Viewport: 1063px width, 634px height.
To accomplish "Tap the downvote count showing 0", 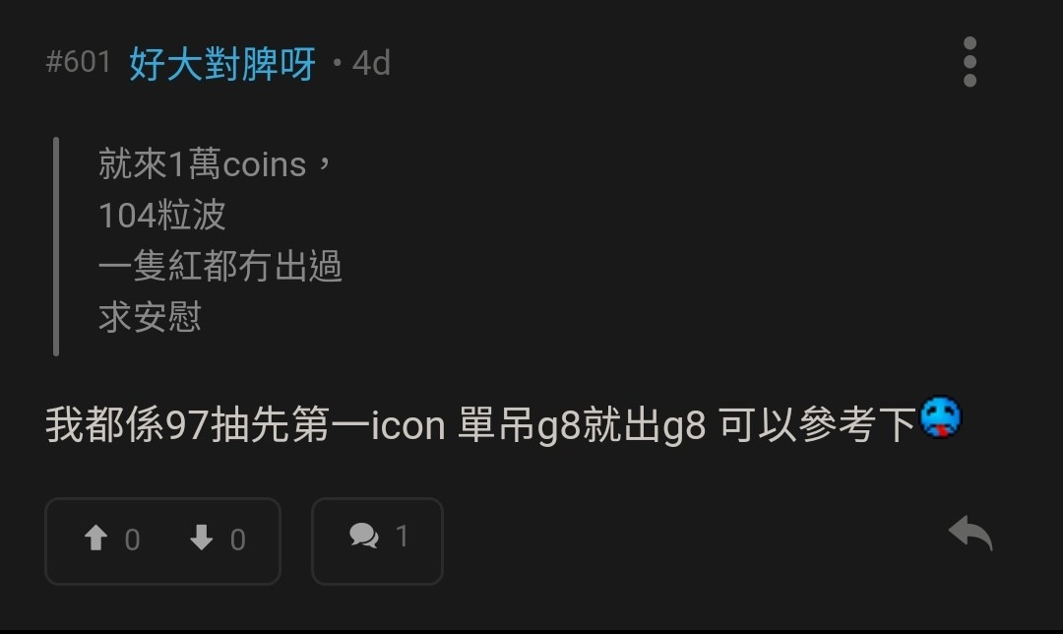I will (x=237, y=539).
